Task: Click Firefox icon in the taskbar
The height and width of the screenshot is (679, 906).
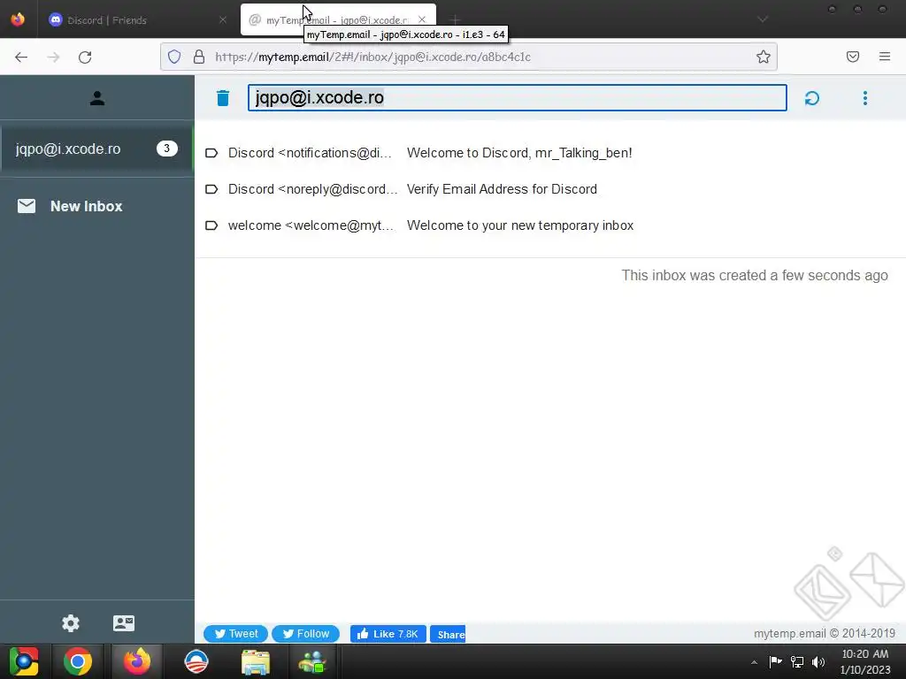Action: (137, 661)
